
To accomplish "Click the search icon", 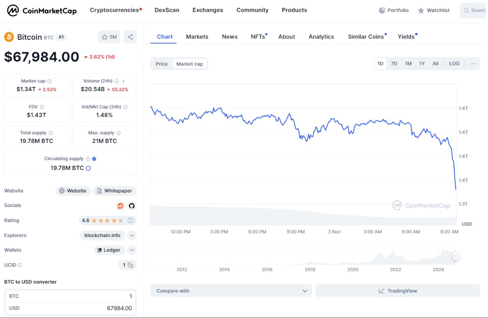I will 466,10.
